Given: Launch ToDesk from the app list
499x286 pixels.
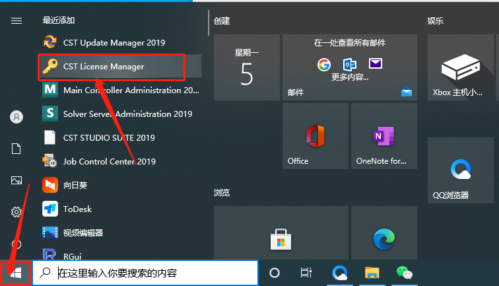Looking at the screenshot, I should click(119, 209).
